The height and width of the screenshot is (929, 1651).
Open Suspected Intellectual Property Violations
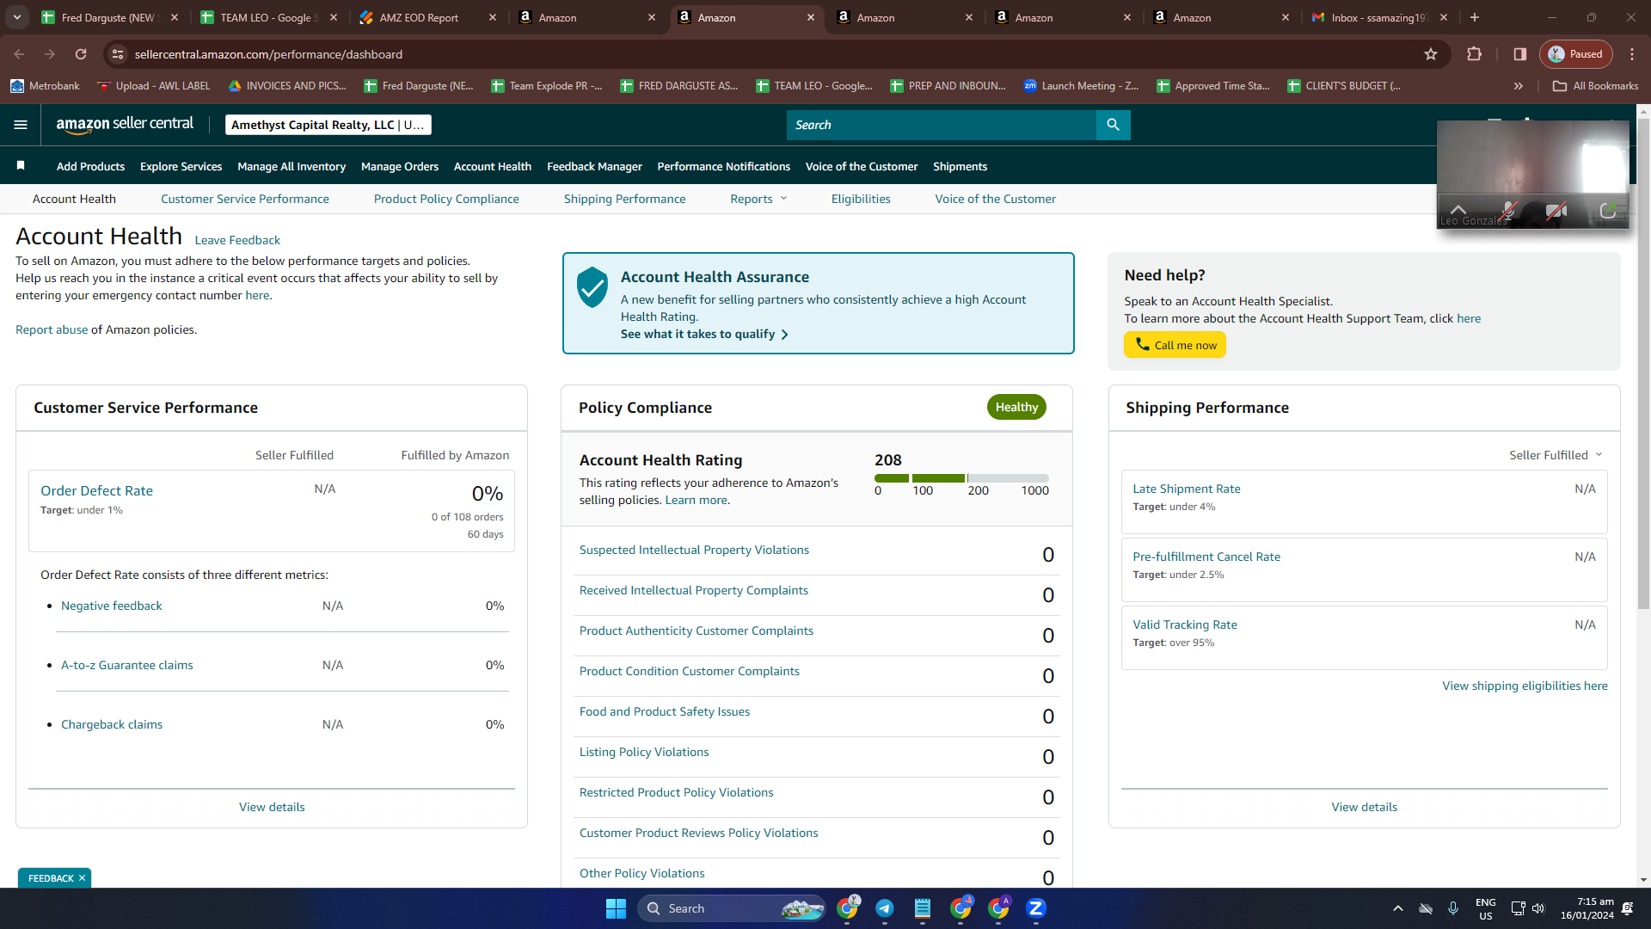click(x=694, y=550)
